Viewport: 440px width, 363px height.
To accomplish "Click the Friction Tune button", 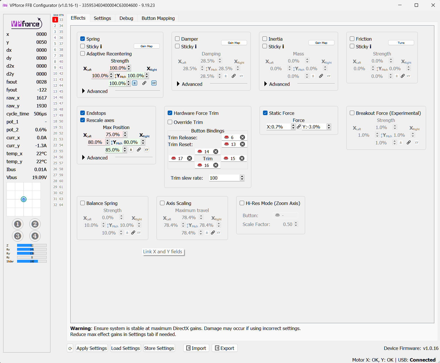I will (401, 43).
